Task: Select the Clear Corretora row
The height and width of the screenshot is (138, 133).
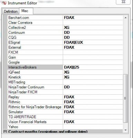Action: [x=35, y=23]
